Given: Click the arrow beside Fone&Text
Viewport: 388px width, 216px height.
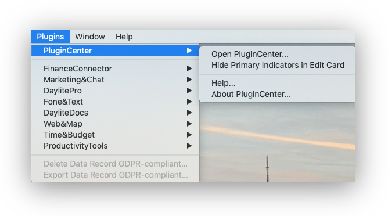Looking at the screenshot, I should pyautogui.click(x=189, y=102).
